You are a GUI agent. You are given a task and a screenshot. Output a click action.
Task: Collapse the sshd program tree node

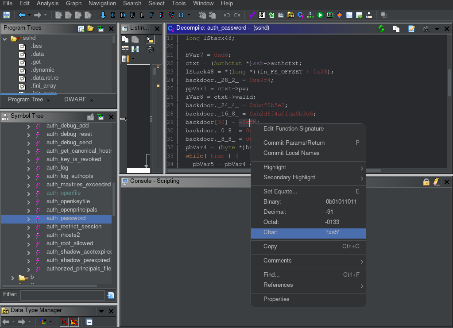pos(5,39)
